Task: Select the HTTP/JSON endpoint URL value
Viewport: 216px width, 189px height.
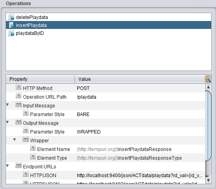Action: pyautogui.click(x=140, y=176)
